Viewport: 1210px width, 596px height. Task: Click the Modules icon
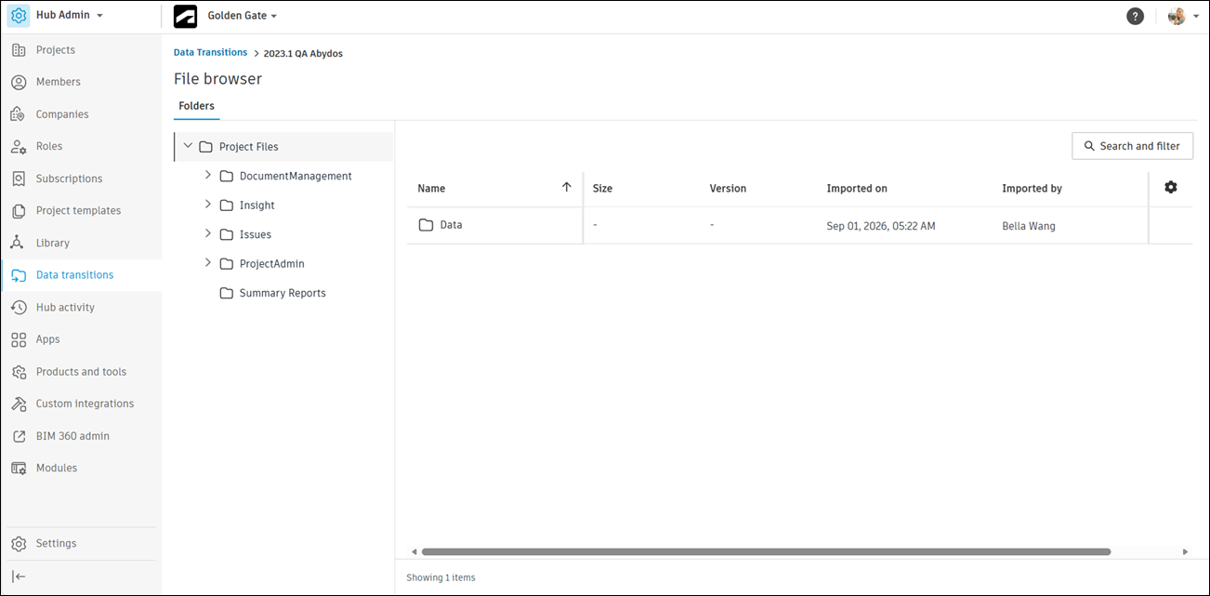pos(19,468)
